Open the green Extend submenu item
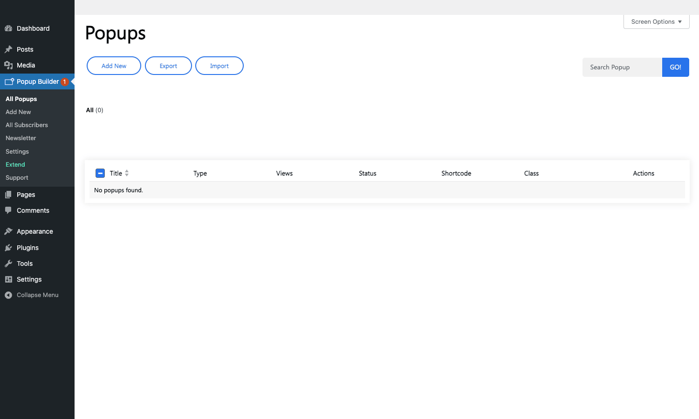This screenshot has width=699, height=419. coord(15,164)
